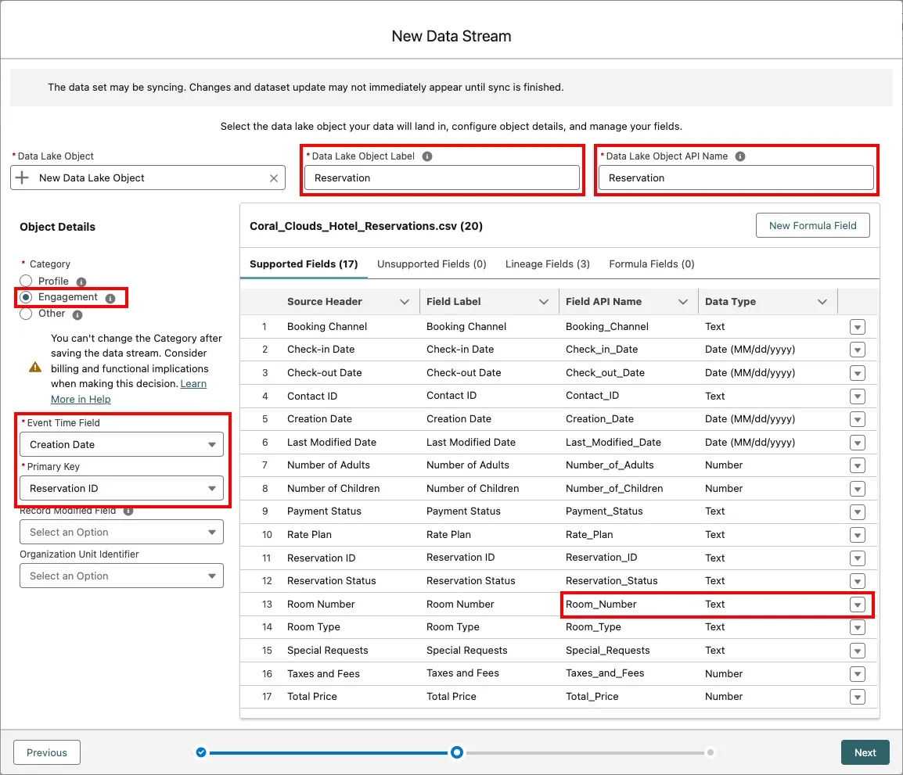Open row actions arrow for Total Price

point(858,697)
